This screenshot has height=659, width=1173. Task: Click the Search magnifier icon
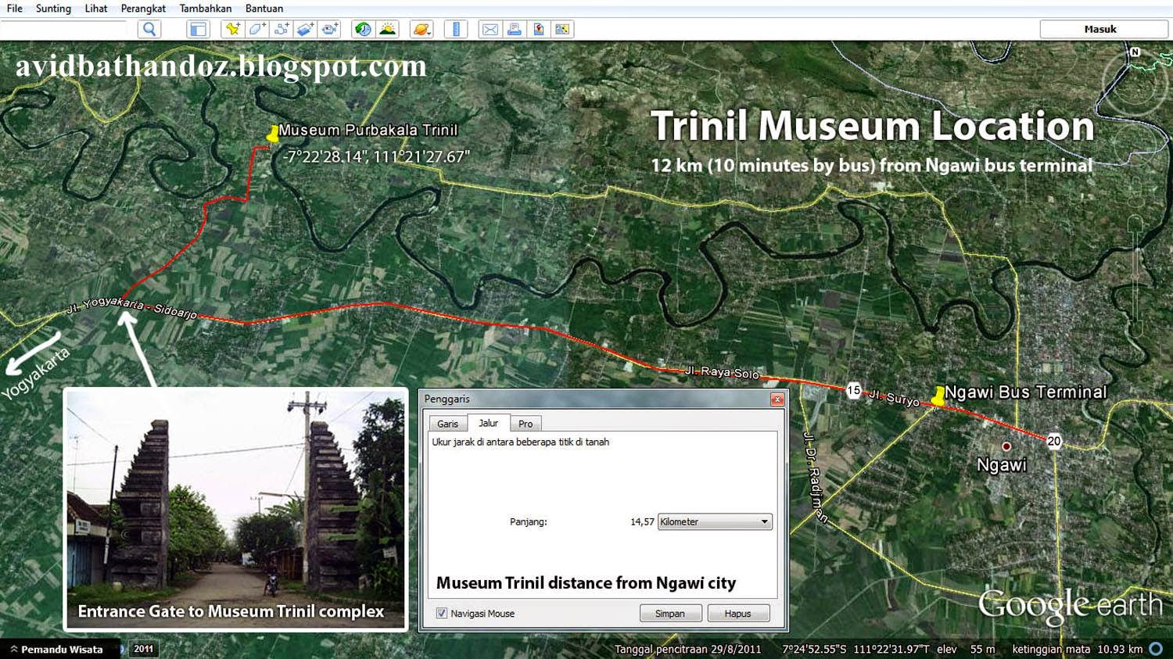point(148,29)
